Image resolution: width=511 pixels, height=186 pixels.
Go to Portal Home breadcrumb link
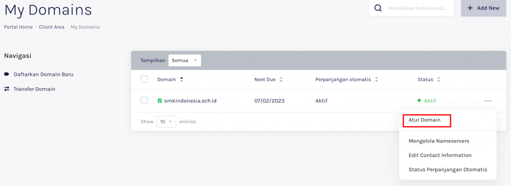point(18,27)
